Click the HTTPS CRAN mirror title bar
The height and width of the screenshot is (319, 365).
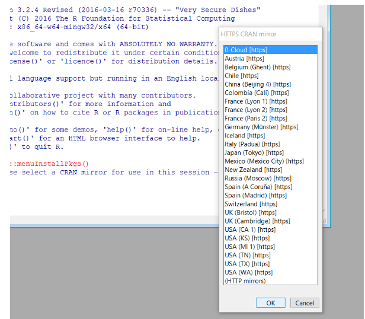pyautogui.click(x=271, y=34)
